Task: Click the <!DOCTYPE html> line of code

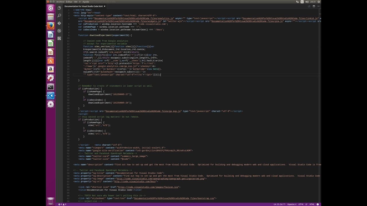Action: [x=83, y=10]
